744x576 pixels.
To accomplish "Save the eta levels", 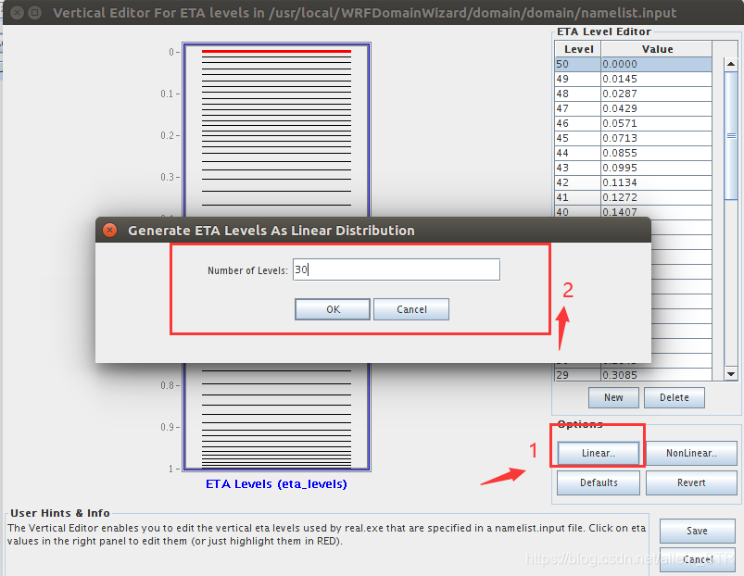I will click(x=697, y=531).
